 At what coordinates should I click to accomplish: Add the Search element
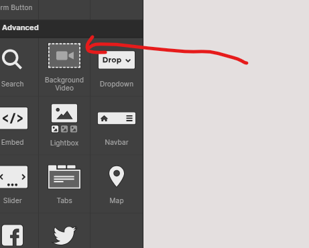tap(13, 67)
